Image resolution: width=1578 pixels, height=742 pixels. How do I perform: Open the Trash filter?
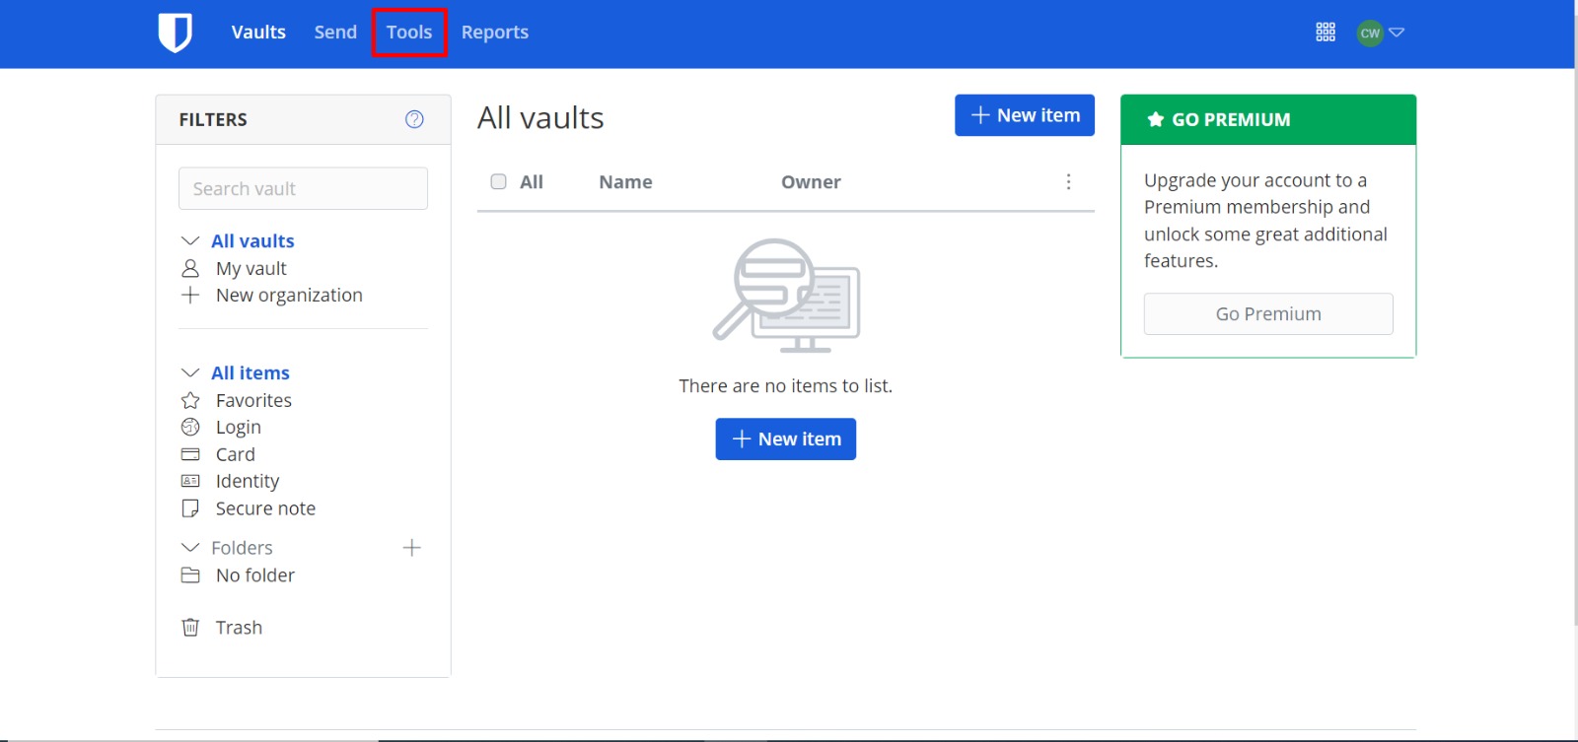click(239, 628)
